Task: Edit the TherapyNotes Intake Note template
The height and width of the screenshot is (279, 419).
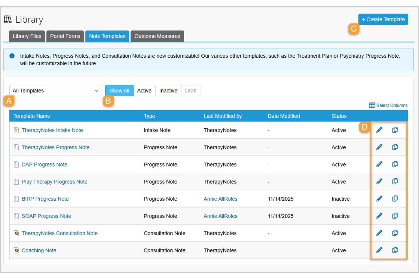Action: pos(379,130)
